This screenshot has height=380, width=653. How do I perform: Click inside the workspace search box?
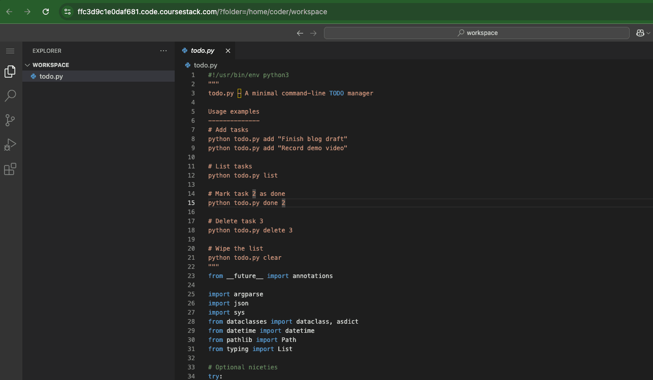pos(476,32)
